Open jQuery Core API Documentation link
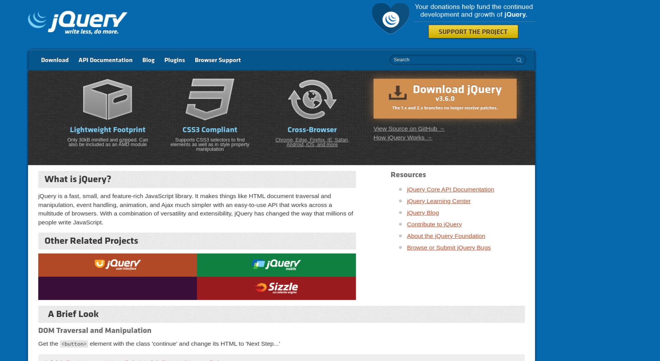Image resolution: width=660 pixels, height=361 pixels. (450, 189)
